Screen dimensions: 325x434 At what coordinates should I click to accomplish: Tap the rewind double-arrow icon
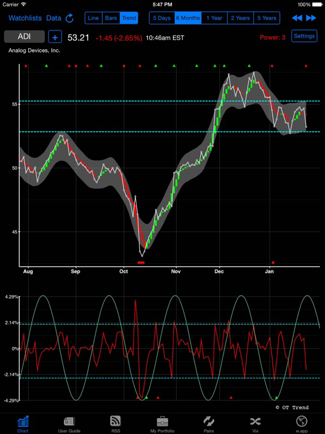tap(297, 18)
